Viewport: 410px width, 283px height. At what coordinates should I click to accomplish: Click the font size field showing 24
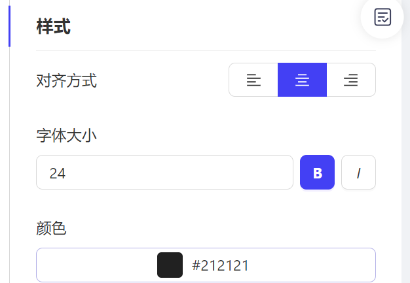point(164,173)
